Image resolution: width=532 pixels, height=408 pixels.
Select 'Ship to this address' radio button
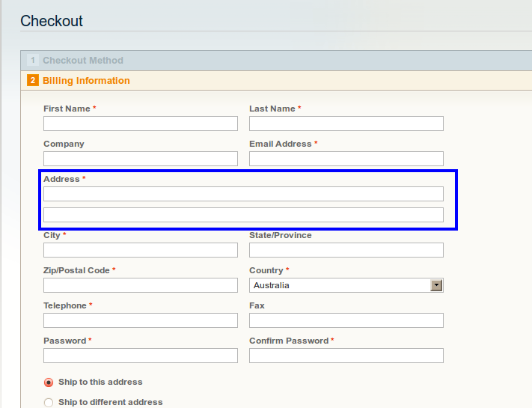coord(49,383)
